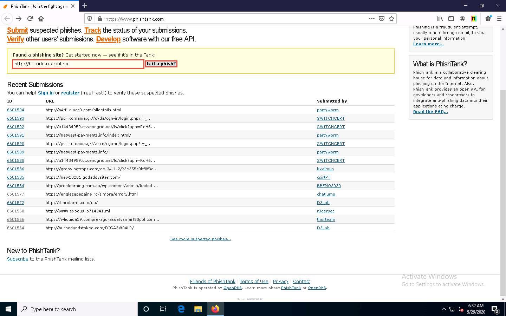Bookmark this page with the star icon
The height and width of the screenshot is (316, 506).
(391, 19)
